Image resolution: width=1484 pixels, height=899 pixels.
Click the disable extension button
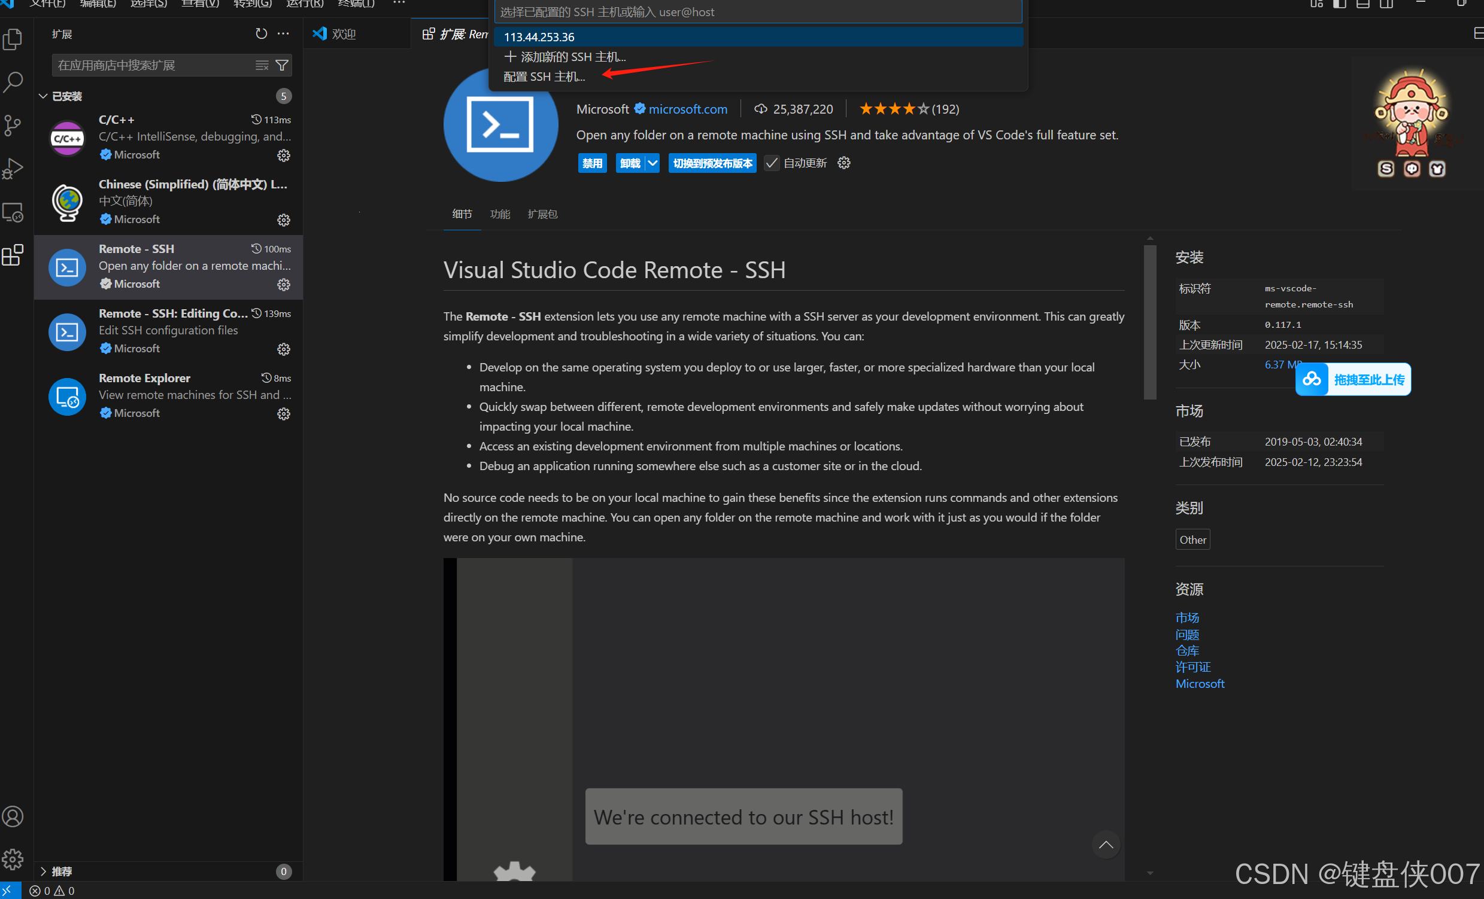(592, 163)
